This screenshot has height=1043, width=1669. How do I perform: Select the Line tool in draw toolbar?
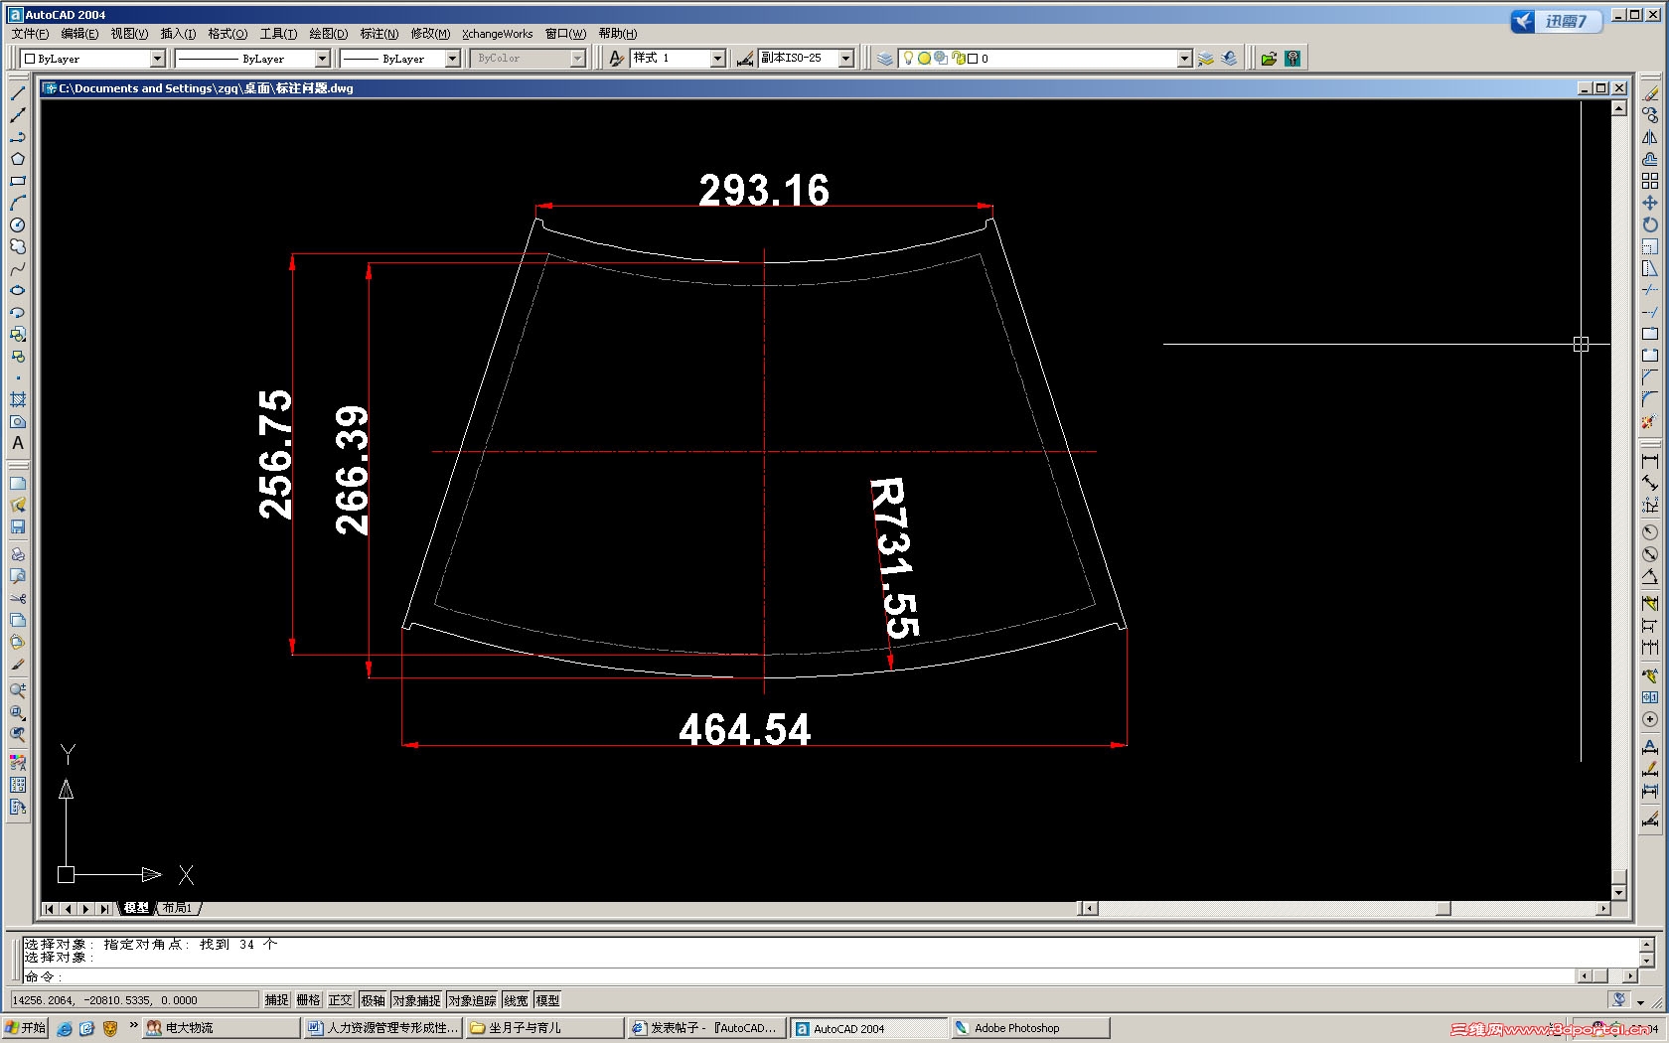pos(18,92)
